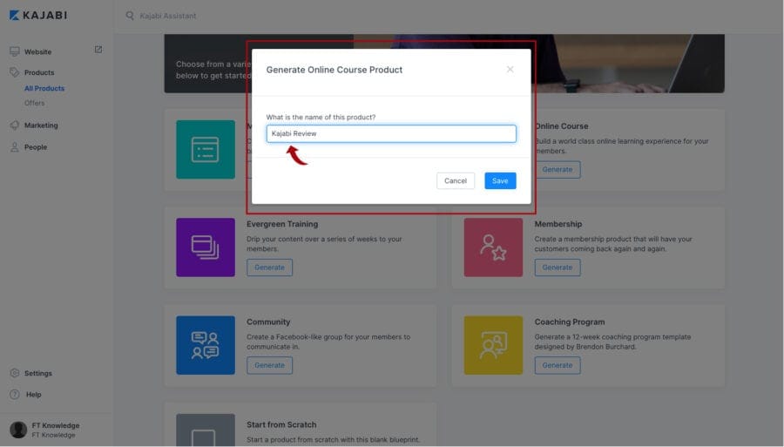Generate a Membership product

(558, 268)
